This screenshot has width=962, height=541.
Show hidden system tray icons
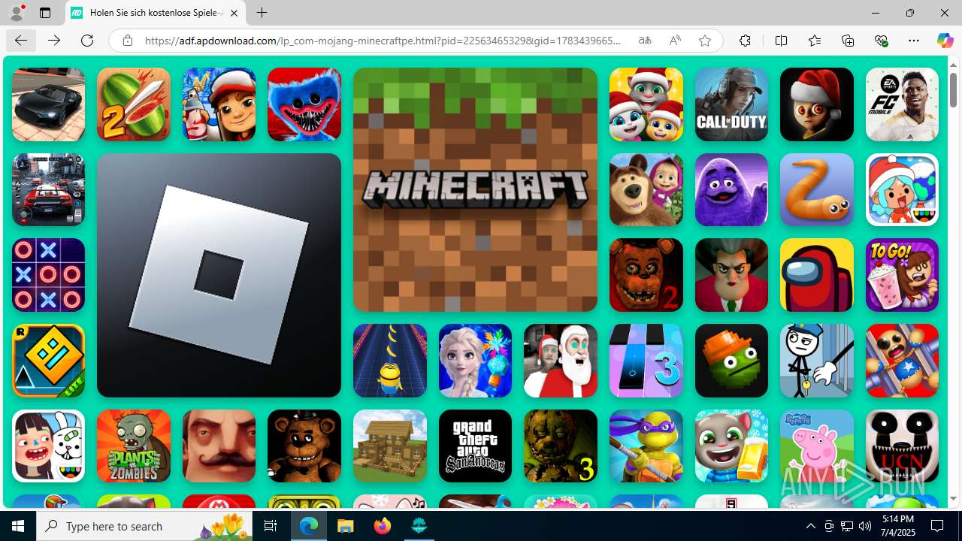810,526
